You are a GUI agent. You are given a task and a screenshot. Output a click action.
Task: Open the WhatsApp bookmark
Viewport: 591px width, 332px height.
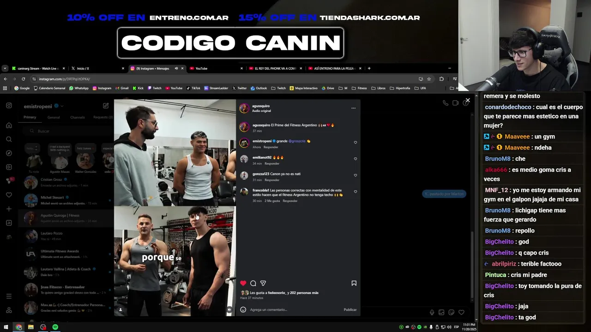79,88
